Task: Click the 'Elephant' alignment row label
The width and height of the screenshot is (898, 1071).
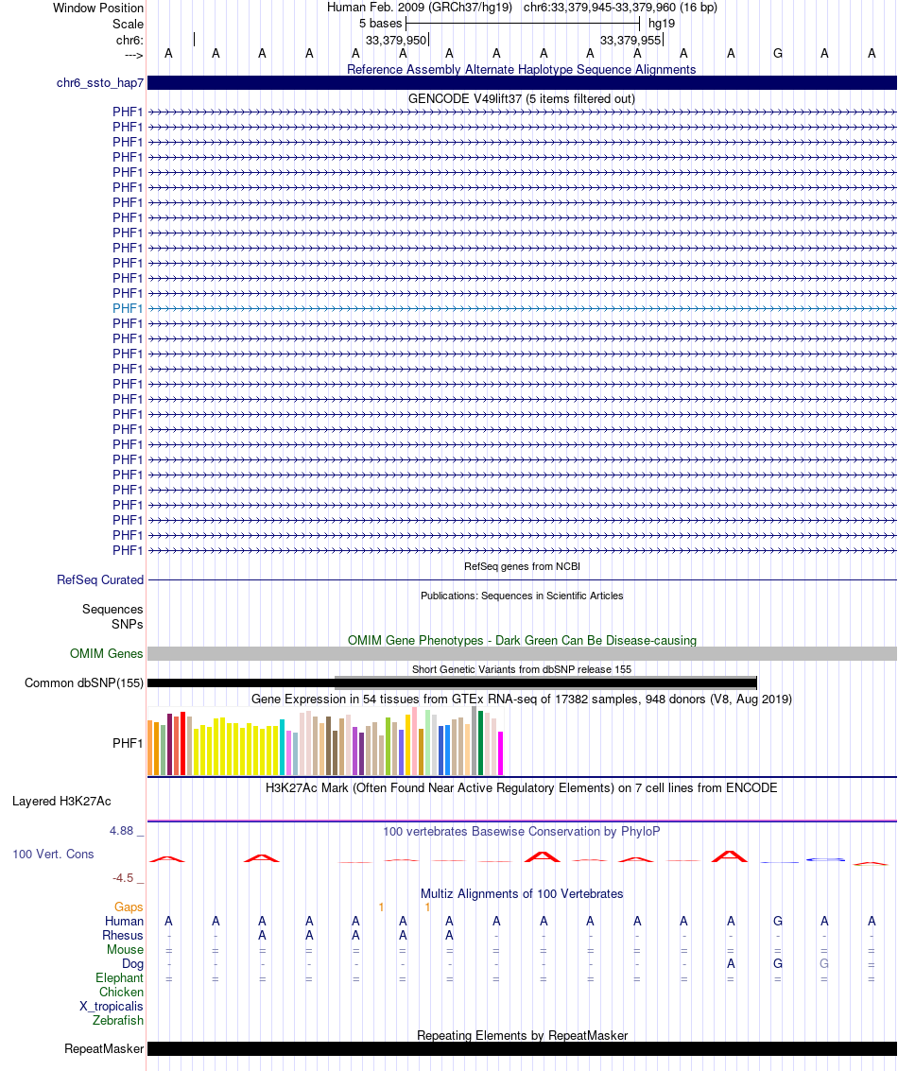Action: (119, 978)
